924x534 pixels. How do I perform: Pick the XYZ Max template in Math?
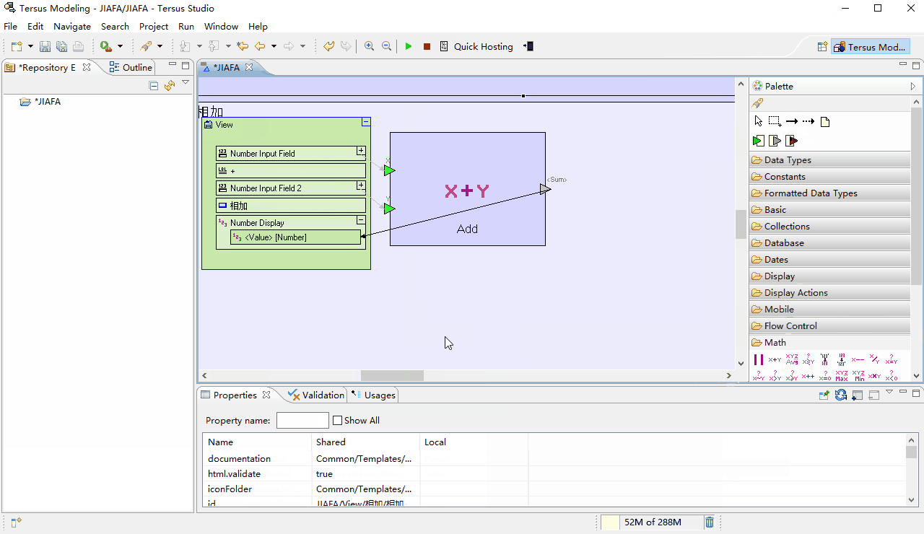pos(842,376)
